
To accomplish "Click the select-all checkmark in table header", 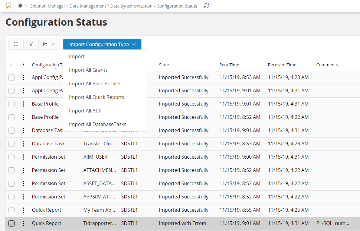I will tap(11, 65).
